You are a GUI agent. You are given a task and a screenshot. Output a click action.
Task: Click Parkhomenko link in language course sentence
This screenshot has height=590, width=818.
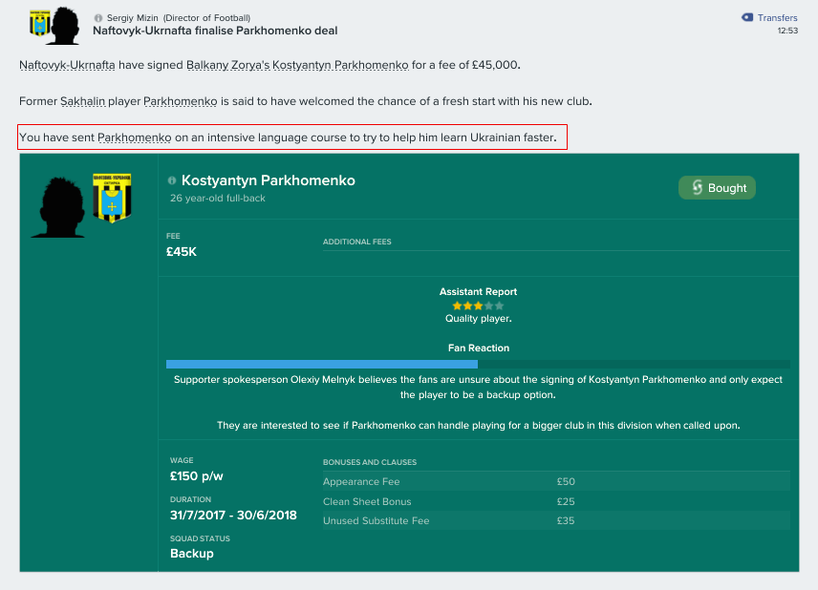pos(134,137)
